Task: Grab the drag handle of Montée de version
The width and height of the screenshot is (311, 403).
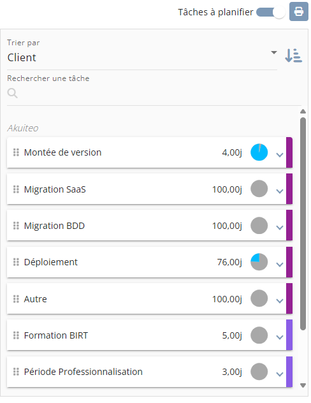Action: pos(16,152)
